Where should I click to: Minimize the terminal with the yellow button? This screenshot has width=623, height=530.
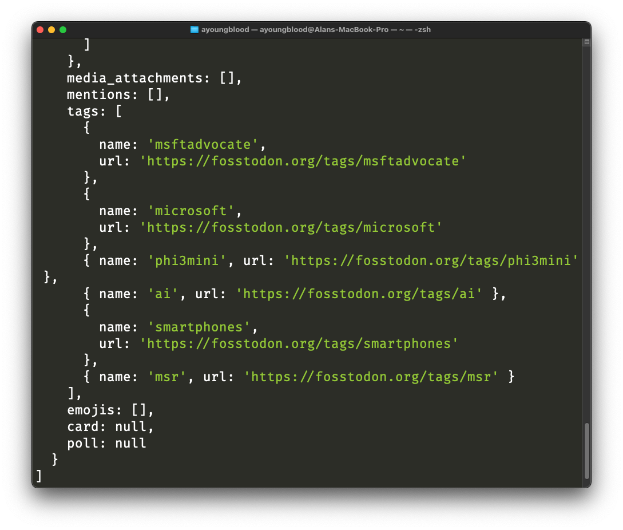click(x=51, y=30)
